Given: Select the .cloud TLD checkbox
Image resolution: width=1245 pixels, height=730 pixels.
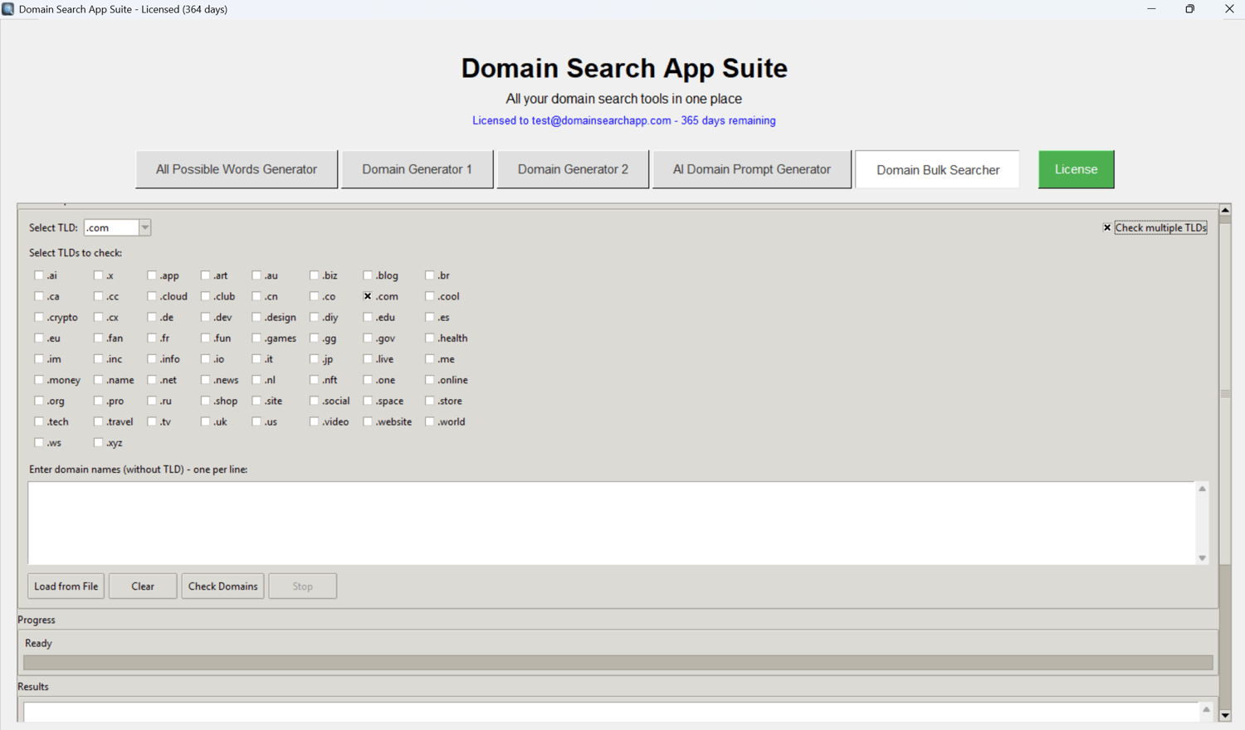Looking at the screenshot, I should pyautogui.click(x=152, y=296).
